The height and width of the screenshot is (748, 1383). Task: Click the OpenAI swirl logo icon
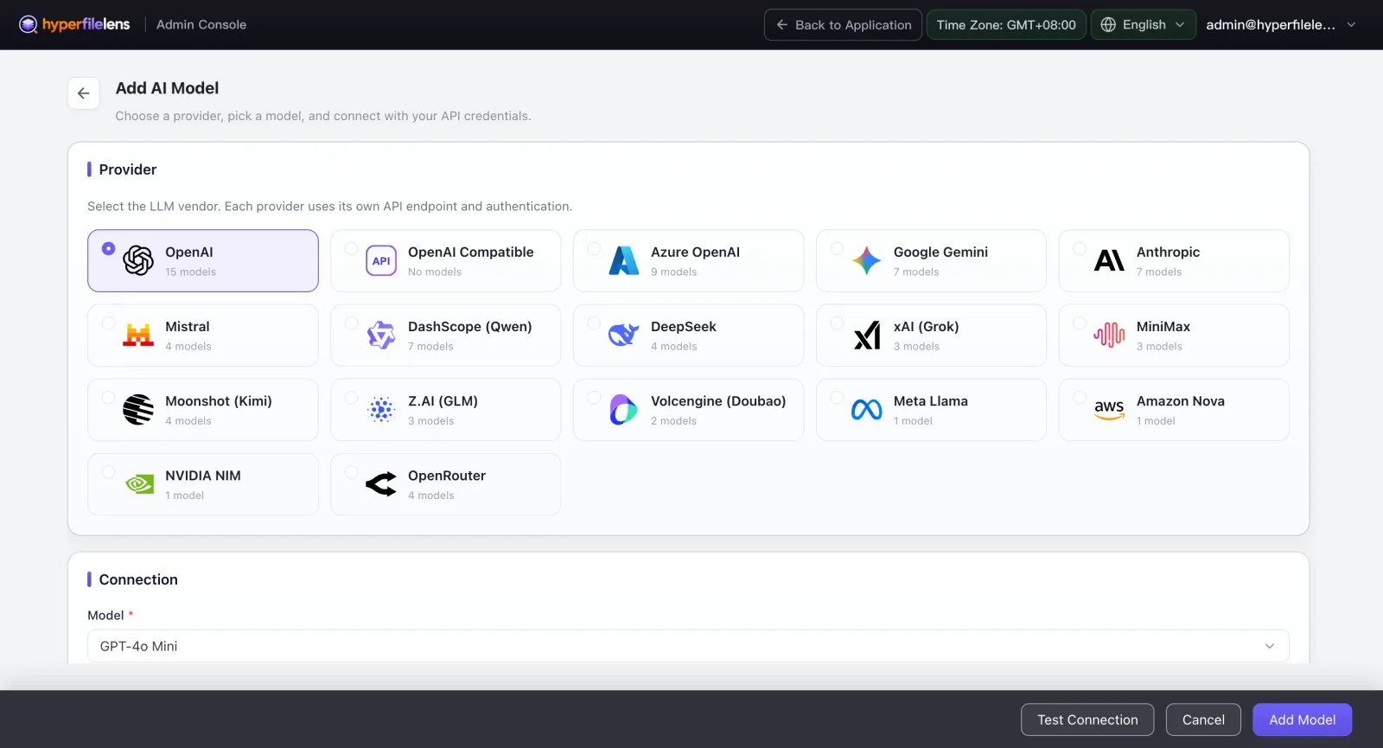tap(138, 260)
